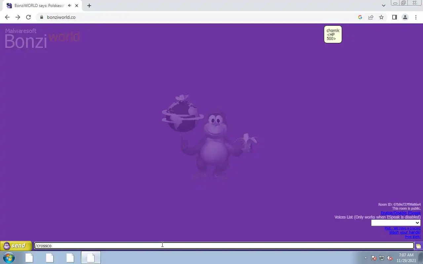
Task: Open the Chrome side panel
Action: tap(394, 17)
